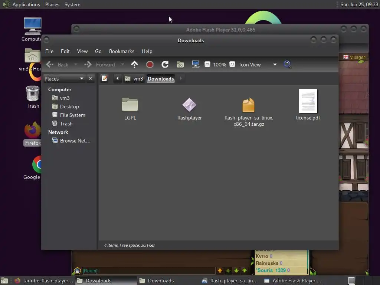Click the clock showing Sun Jun 25
This screenshot has height=285, width=380.
point(359,4)
